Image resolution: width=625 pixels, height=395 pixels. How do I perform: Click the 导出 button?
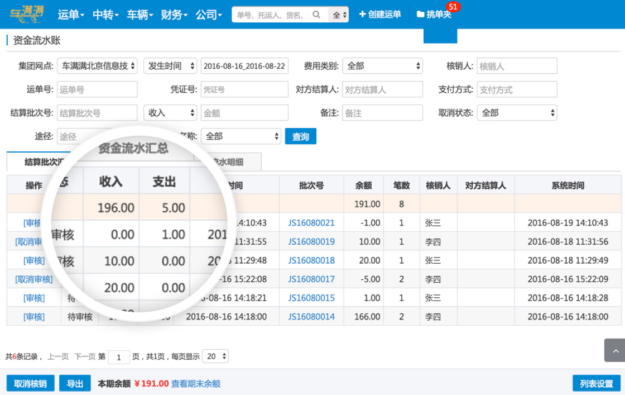tap(75, 383)
